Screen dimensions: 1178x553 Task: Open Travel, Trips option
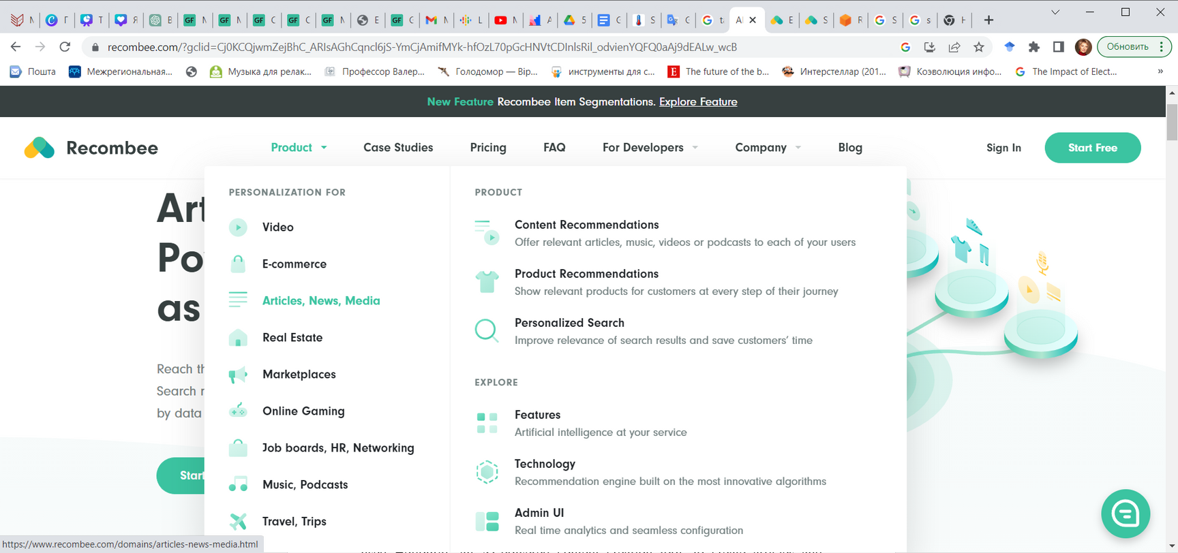[294, 521]
